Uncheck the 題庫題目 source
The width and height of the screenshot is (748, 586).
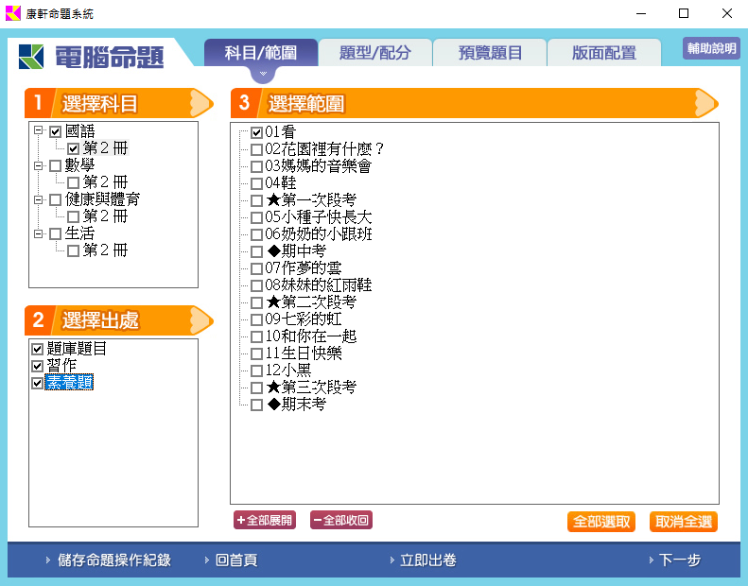(x=37, y=349)
